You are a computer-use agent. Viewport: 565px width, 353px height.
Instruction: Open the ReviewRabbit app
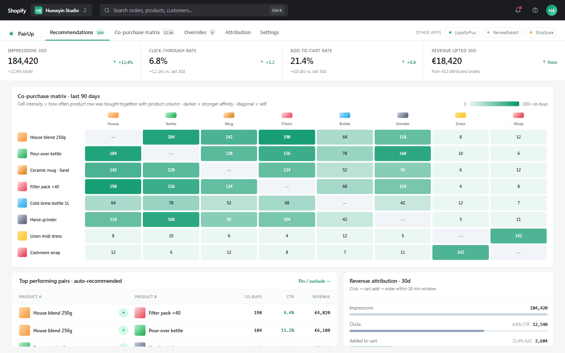(x=503, y=33)
